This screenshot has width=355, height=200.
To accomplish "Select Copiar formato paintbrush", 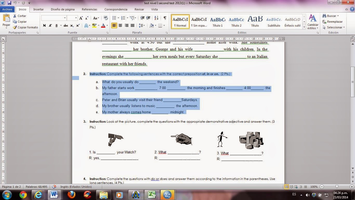I will point(25,27).
